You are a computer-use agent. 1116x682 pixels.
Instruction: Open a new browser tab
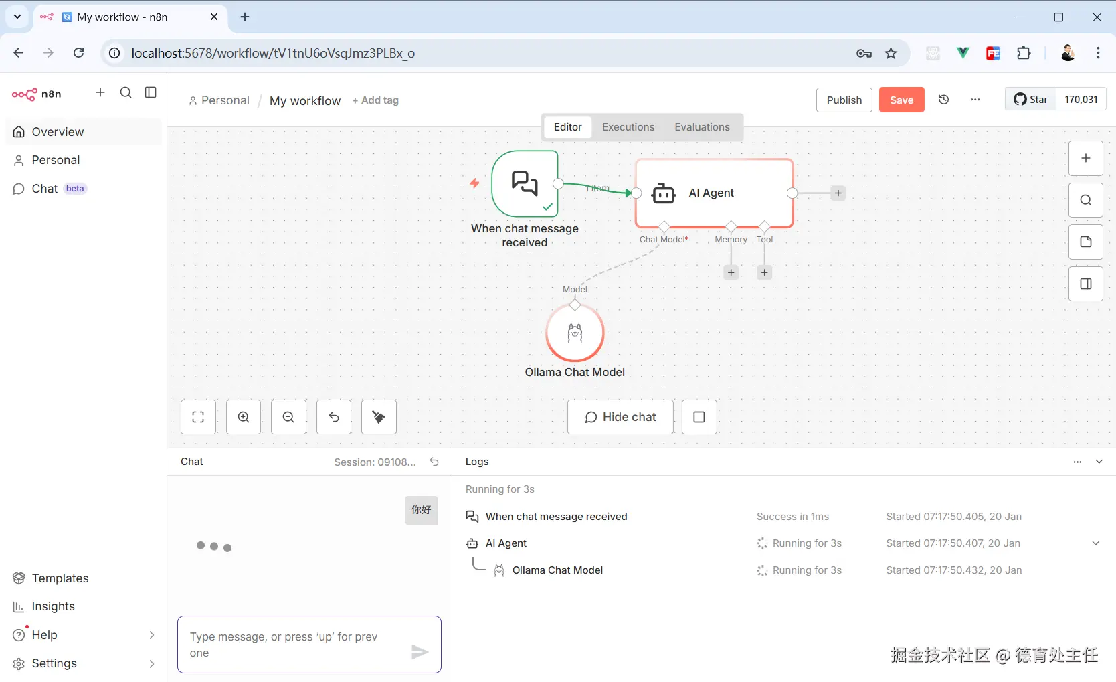pos(245,17)
